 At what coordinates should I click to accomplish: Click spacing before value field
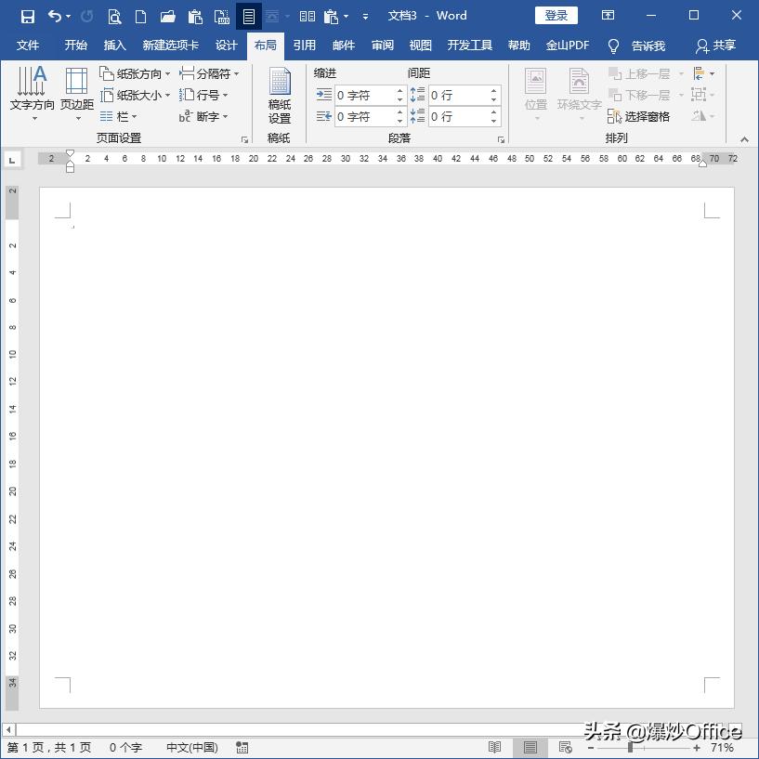(458, 95)
